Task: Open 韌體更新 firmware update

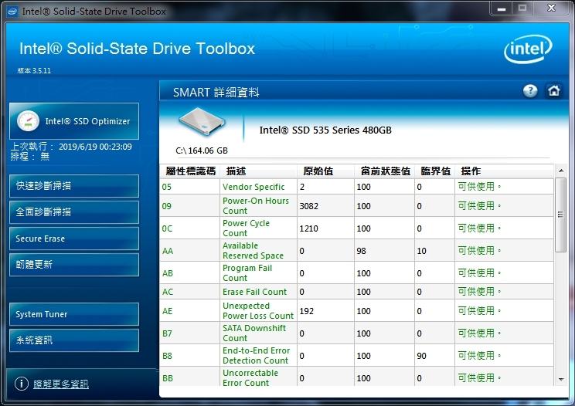Action: (x=74, y=265)
